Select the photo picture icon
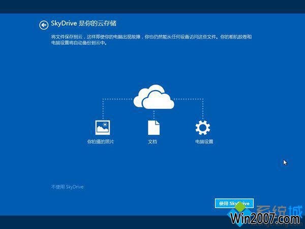This screenshot has width=305, height=229. click(x=103, y=128)
